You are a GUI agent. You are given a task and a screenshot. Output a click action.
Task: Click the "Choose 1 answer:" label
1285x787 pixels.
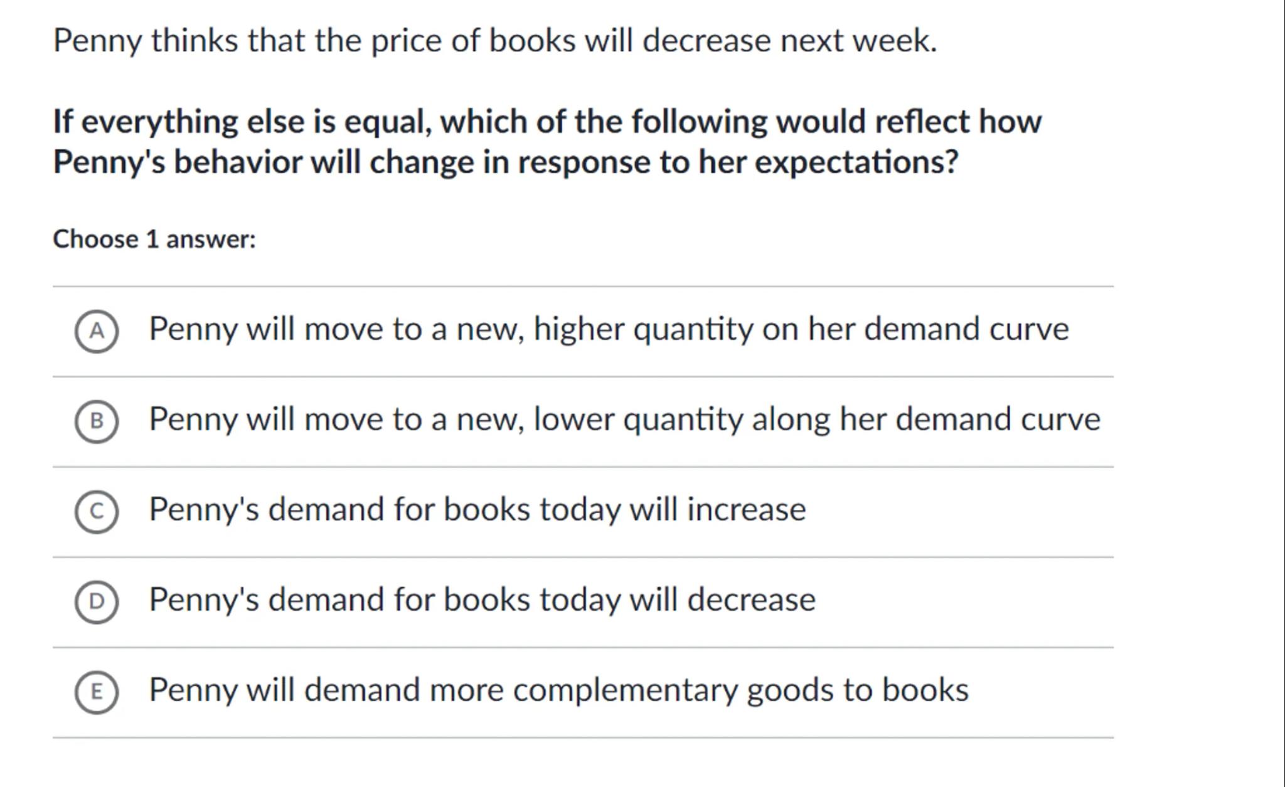coord(154,240)
